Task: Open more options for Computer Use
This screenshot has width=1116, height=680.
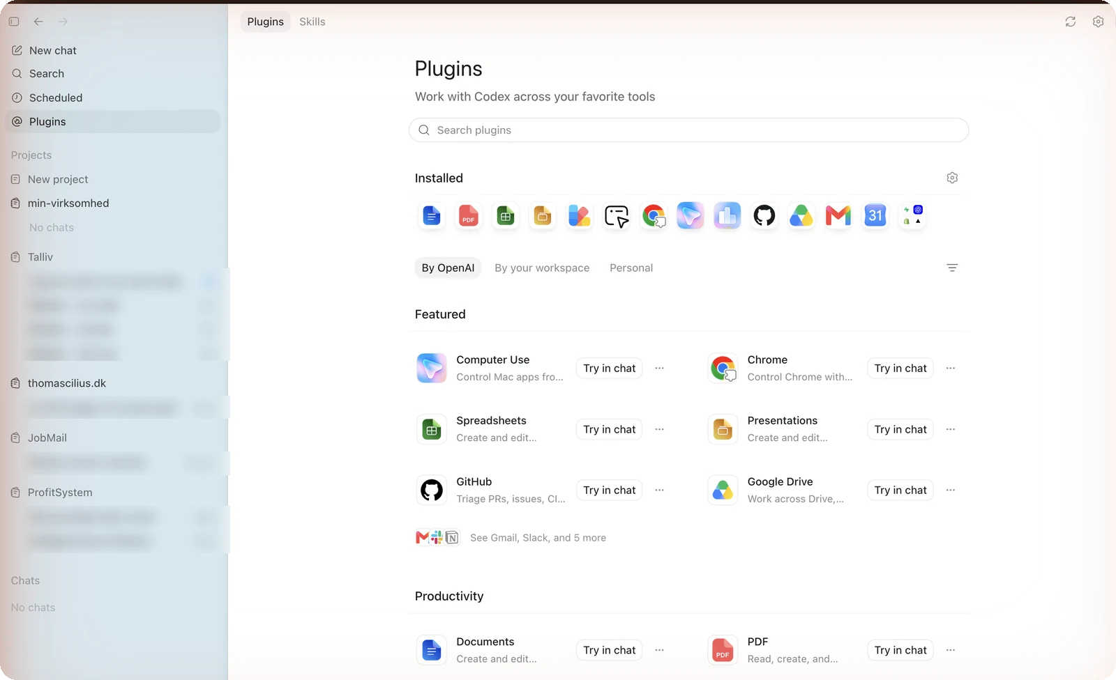Action: [659, 368]
